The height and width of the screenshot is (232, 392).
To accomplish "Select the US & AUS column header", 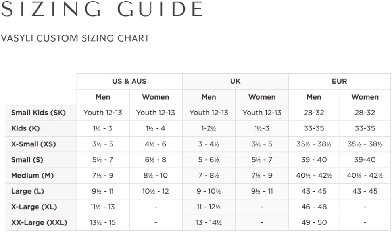I will coord(129,81).
